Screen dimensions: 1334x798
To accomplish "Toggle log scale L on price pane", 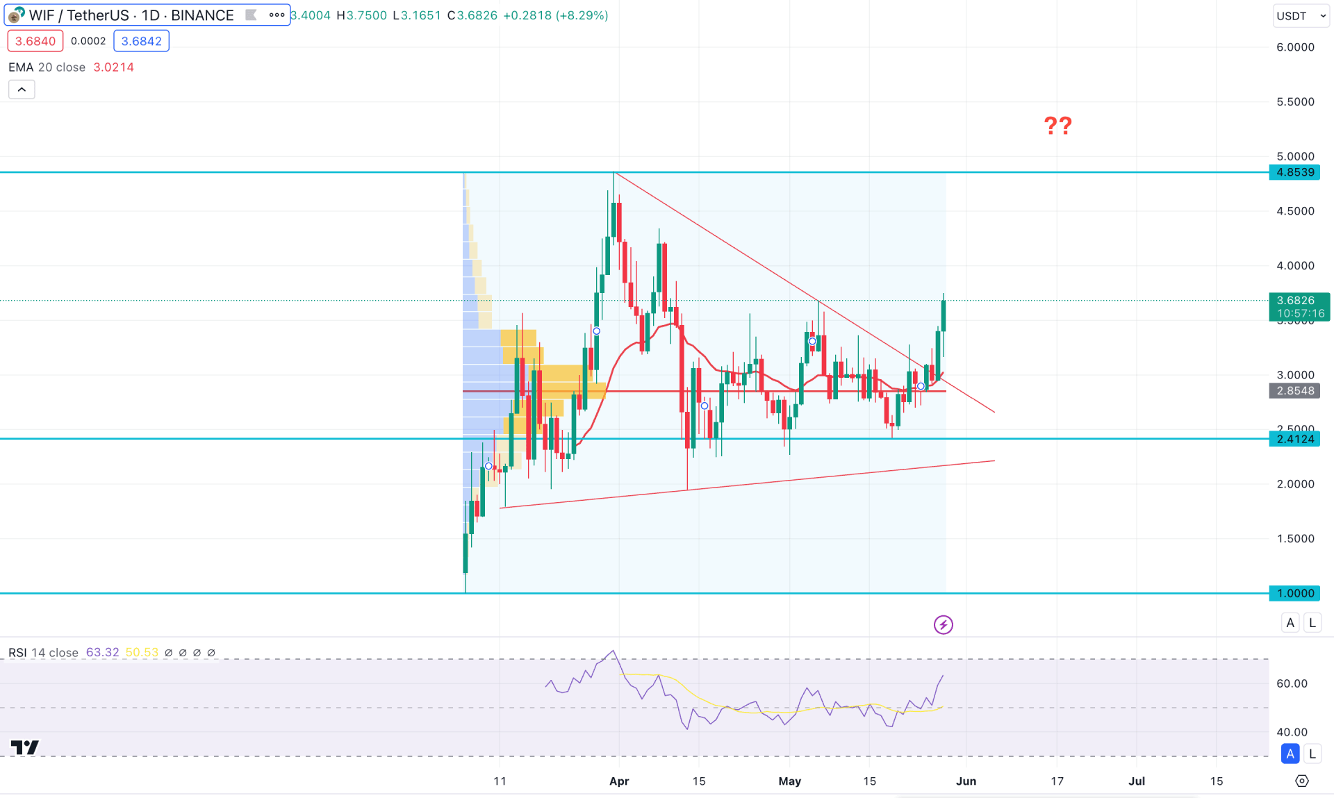I will (x=1312, y=623).
